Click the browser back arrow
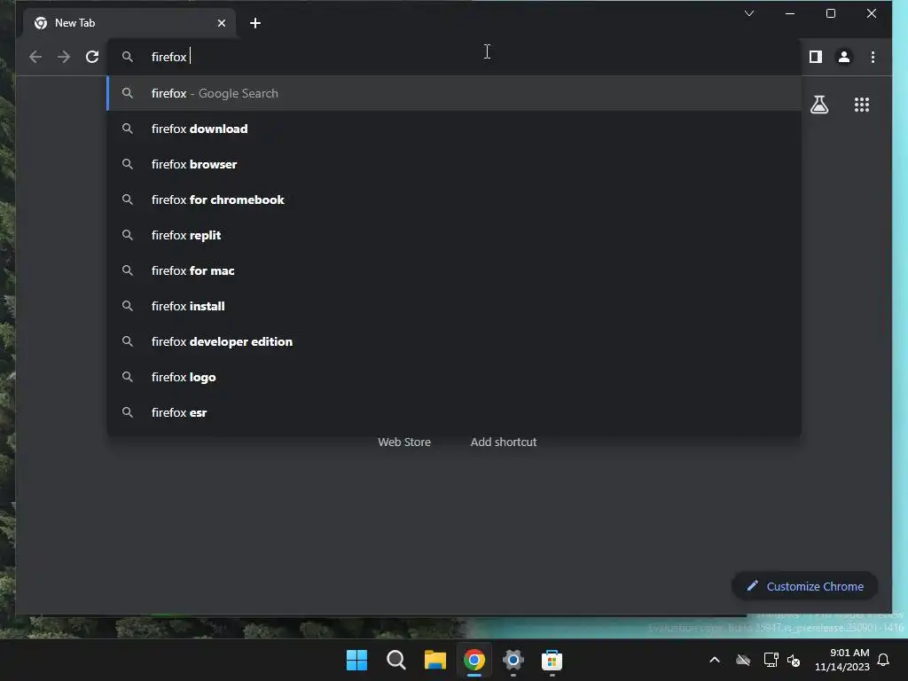The width and height of the screenshot is (908, 681). 35,57
